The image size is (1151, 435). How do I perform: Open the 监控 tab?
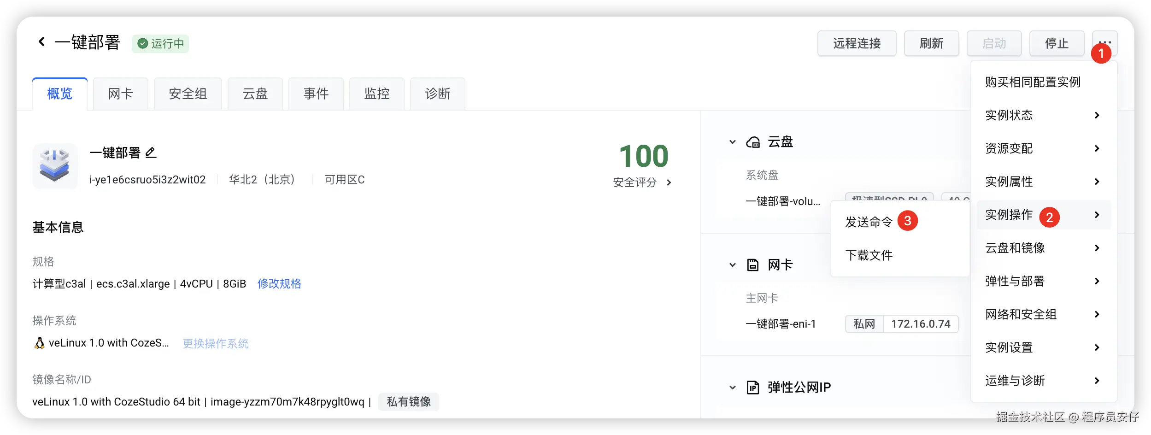tap(376, 94)
